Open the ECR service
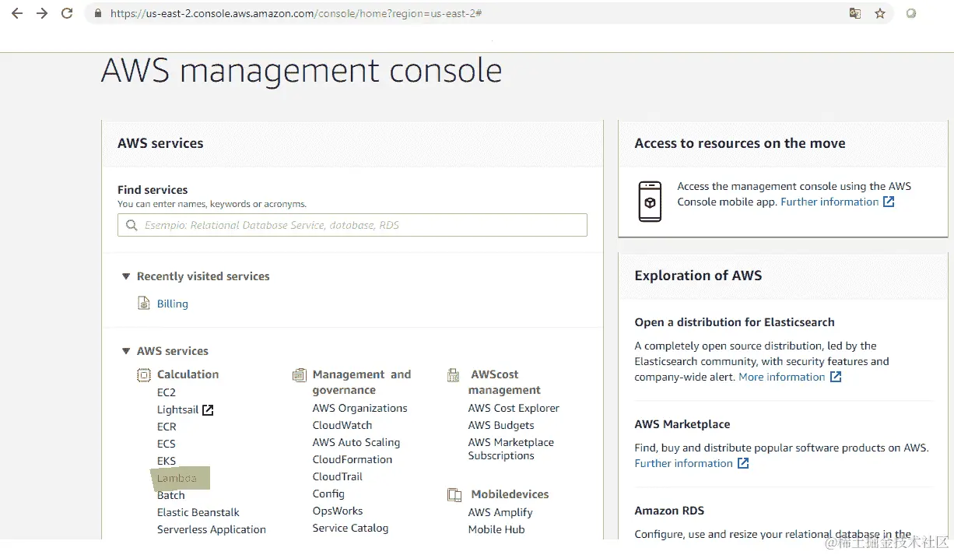This screenshot has width=954, height=555. click(167, 427)
